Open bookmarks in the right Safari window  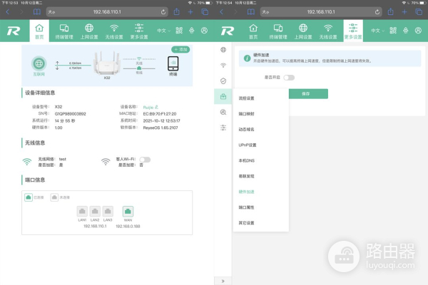[x=251, y=12]
